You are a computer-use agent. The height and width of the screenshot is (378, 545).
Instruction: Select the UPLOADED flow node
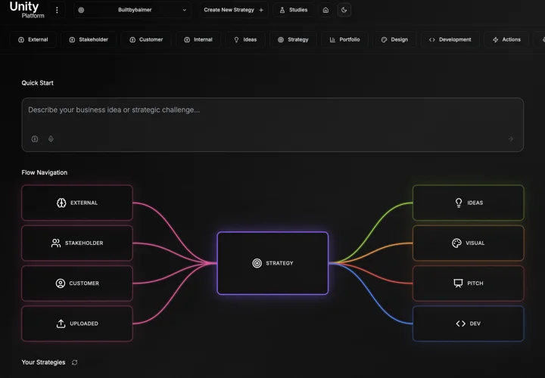coord(77,324)
